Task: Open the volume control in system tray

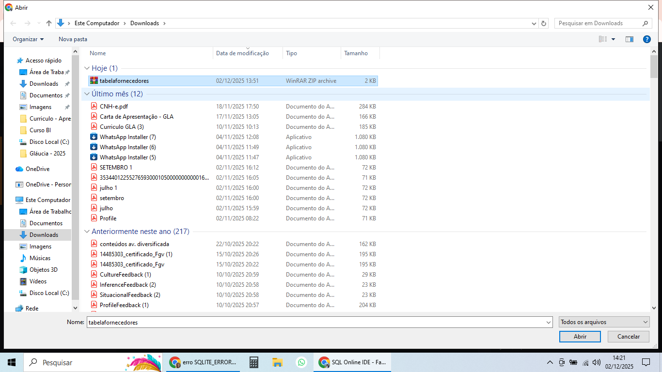Action: coord(597,362)
